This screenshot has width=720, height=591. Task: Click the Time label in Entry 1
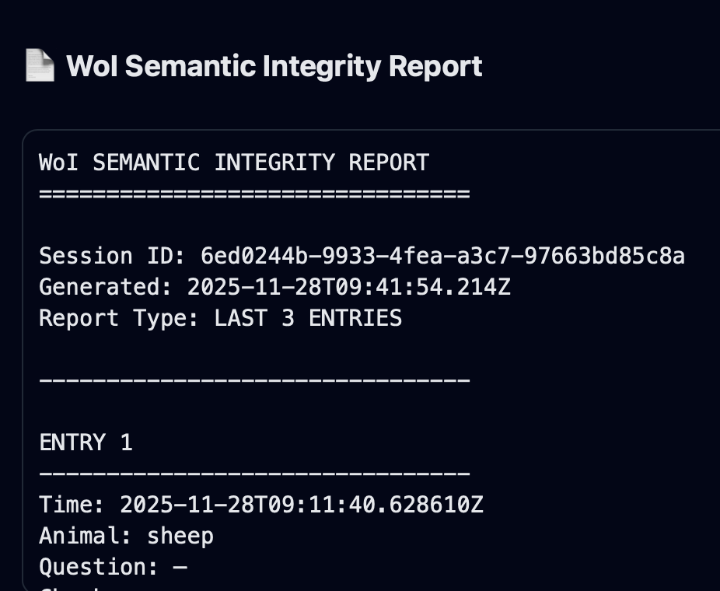[x=72, y=505]
